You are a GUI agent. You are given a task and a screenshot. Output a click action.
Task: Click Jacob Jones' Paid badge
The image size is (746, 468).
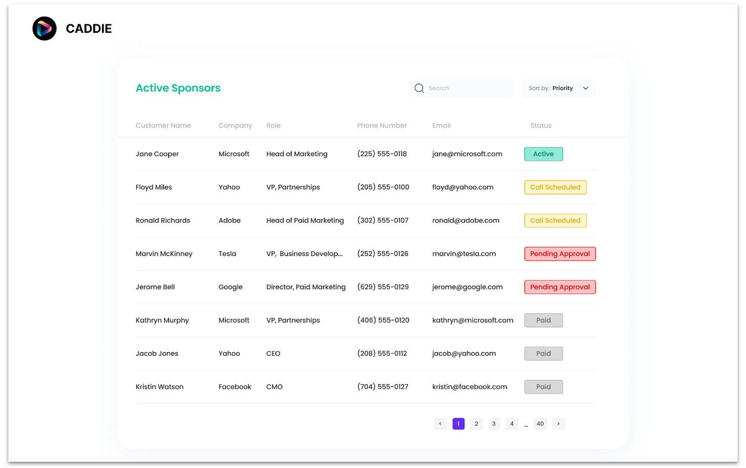(x=544, y=354)
